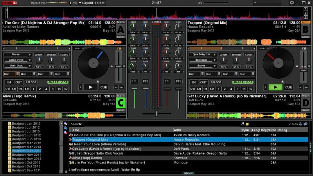This screenshot has width=313, height=176.
Task: Toggle MSTR on deck B
Action: coord(306,22)
